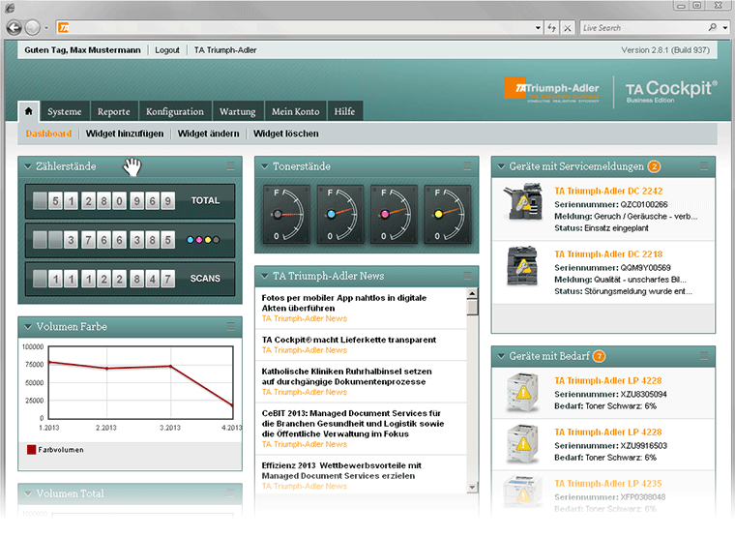Viewport: 735px width, 537px height.
Task: Open the Wartung tab
Action: pyautogui.click(x=238, y=111)
